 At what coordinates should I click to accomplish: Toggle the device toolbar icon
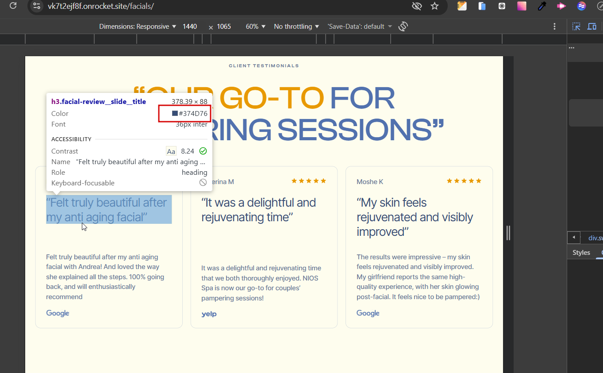click(592, 27)
